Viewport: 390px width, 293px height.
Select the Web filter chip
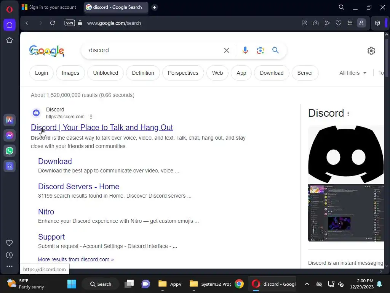[x=217, y=73]
